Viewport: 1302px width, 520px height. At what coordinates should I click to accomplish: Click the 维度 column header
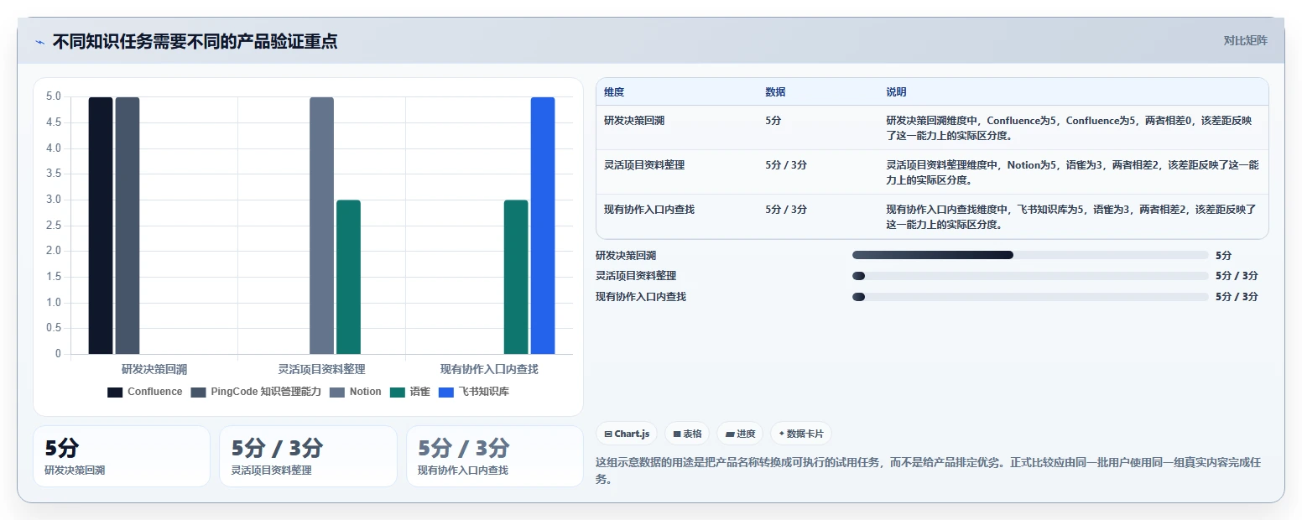(614, 92)
